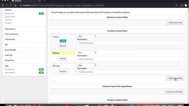The width and height of the screenshot is (189, 106).
Task: Click the browser forward arrow
Action: click(x=7, y=5)
